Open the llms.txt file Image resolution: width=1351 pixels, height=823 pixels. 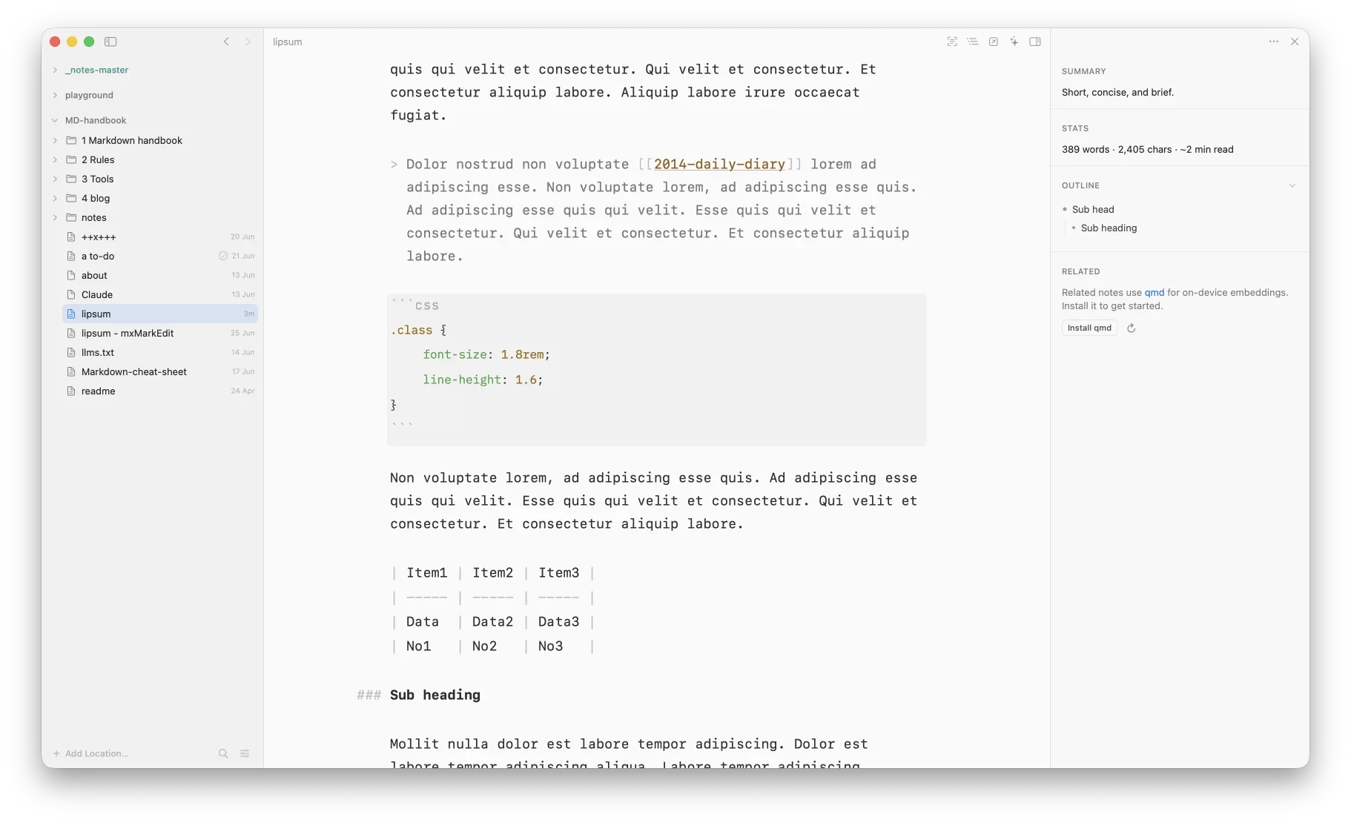point(160,352)
